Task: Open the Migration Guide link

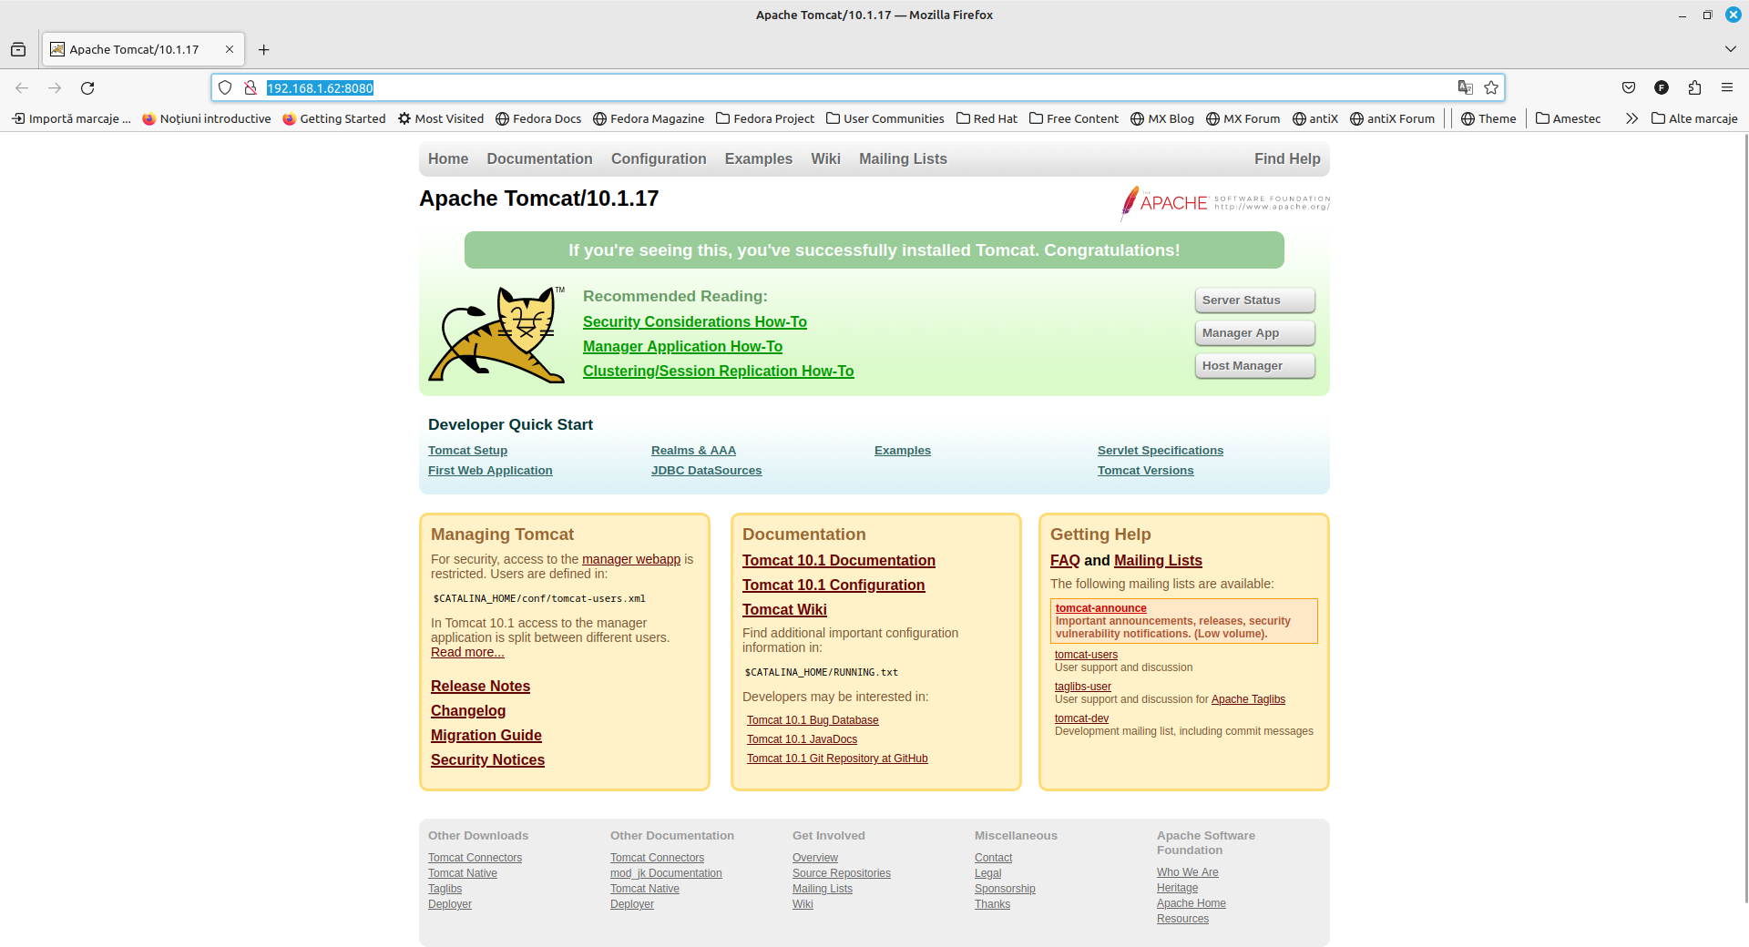Action: pos(486,735)
